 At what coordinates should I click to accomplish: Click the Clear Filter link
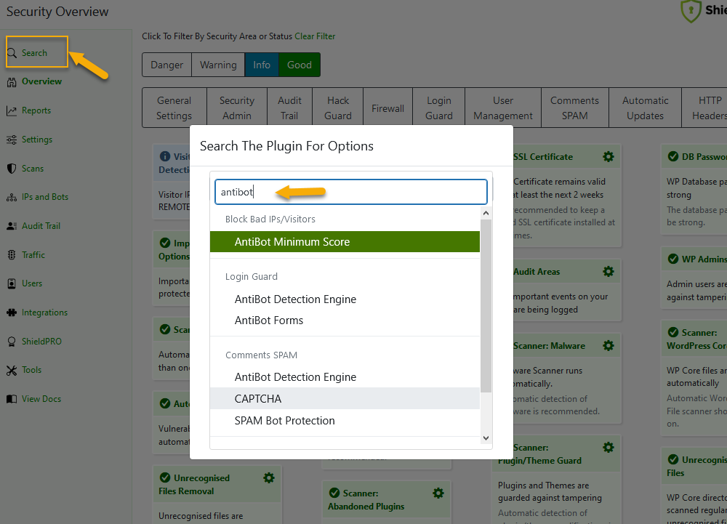(315, 36)
